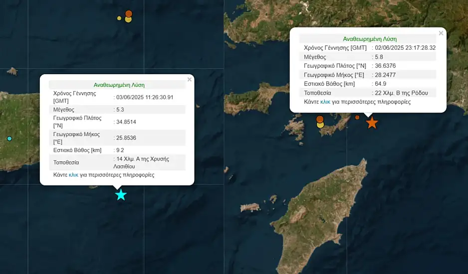Click the large orange circle near Symi
The height and width of the screenshot is (274, 468).
320,119
